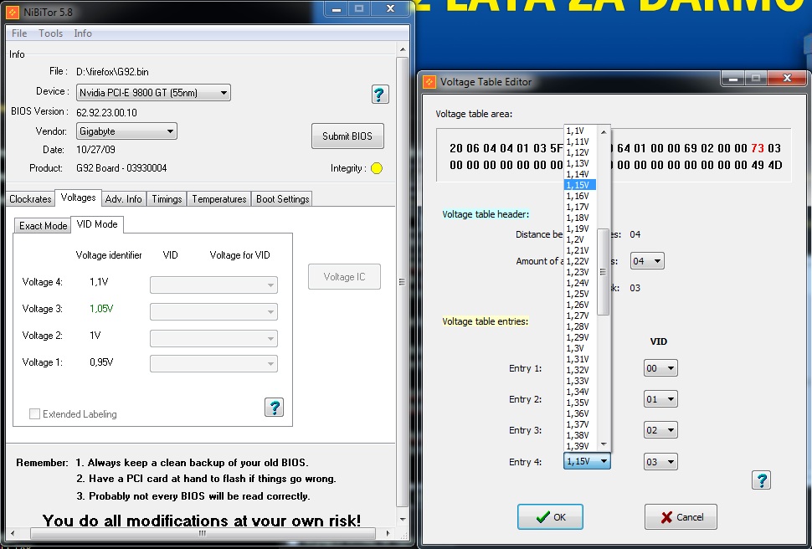Select 1,35V in voltage list
The height and width of the screenshot is (549, 812).
click(x=580, y=403)
